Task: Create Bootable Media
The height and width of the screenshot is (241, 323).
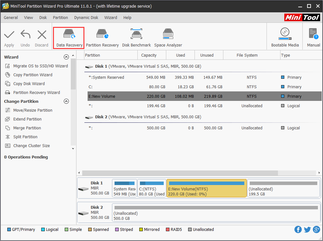Action: (x=285, y=38)
